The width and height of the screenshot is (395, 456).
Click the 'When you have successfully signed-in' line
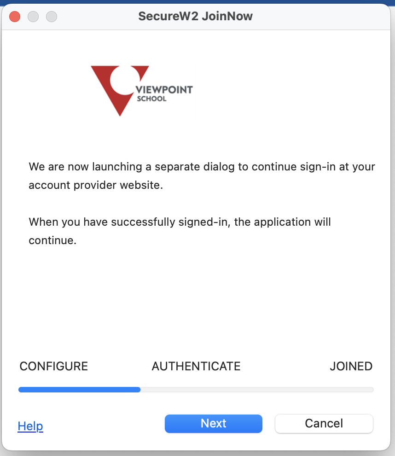pos(180,222)
